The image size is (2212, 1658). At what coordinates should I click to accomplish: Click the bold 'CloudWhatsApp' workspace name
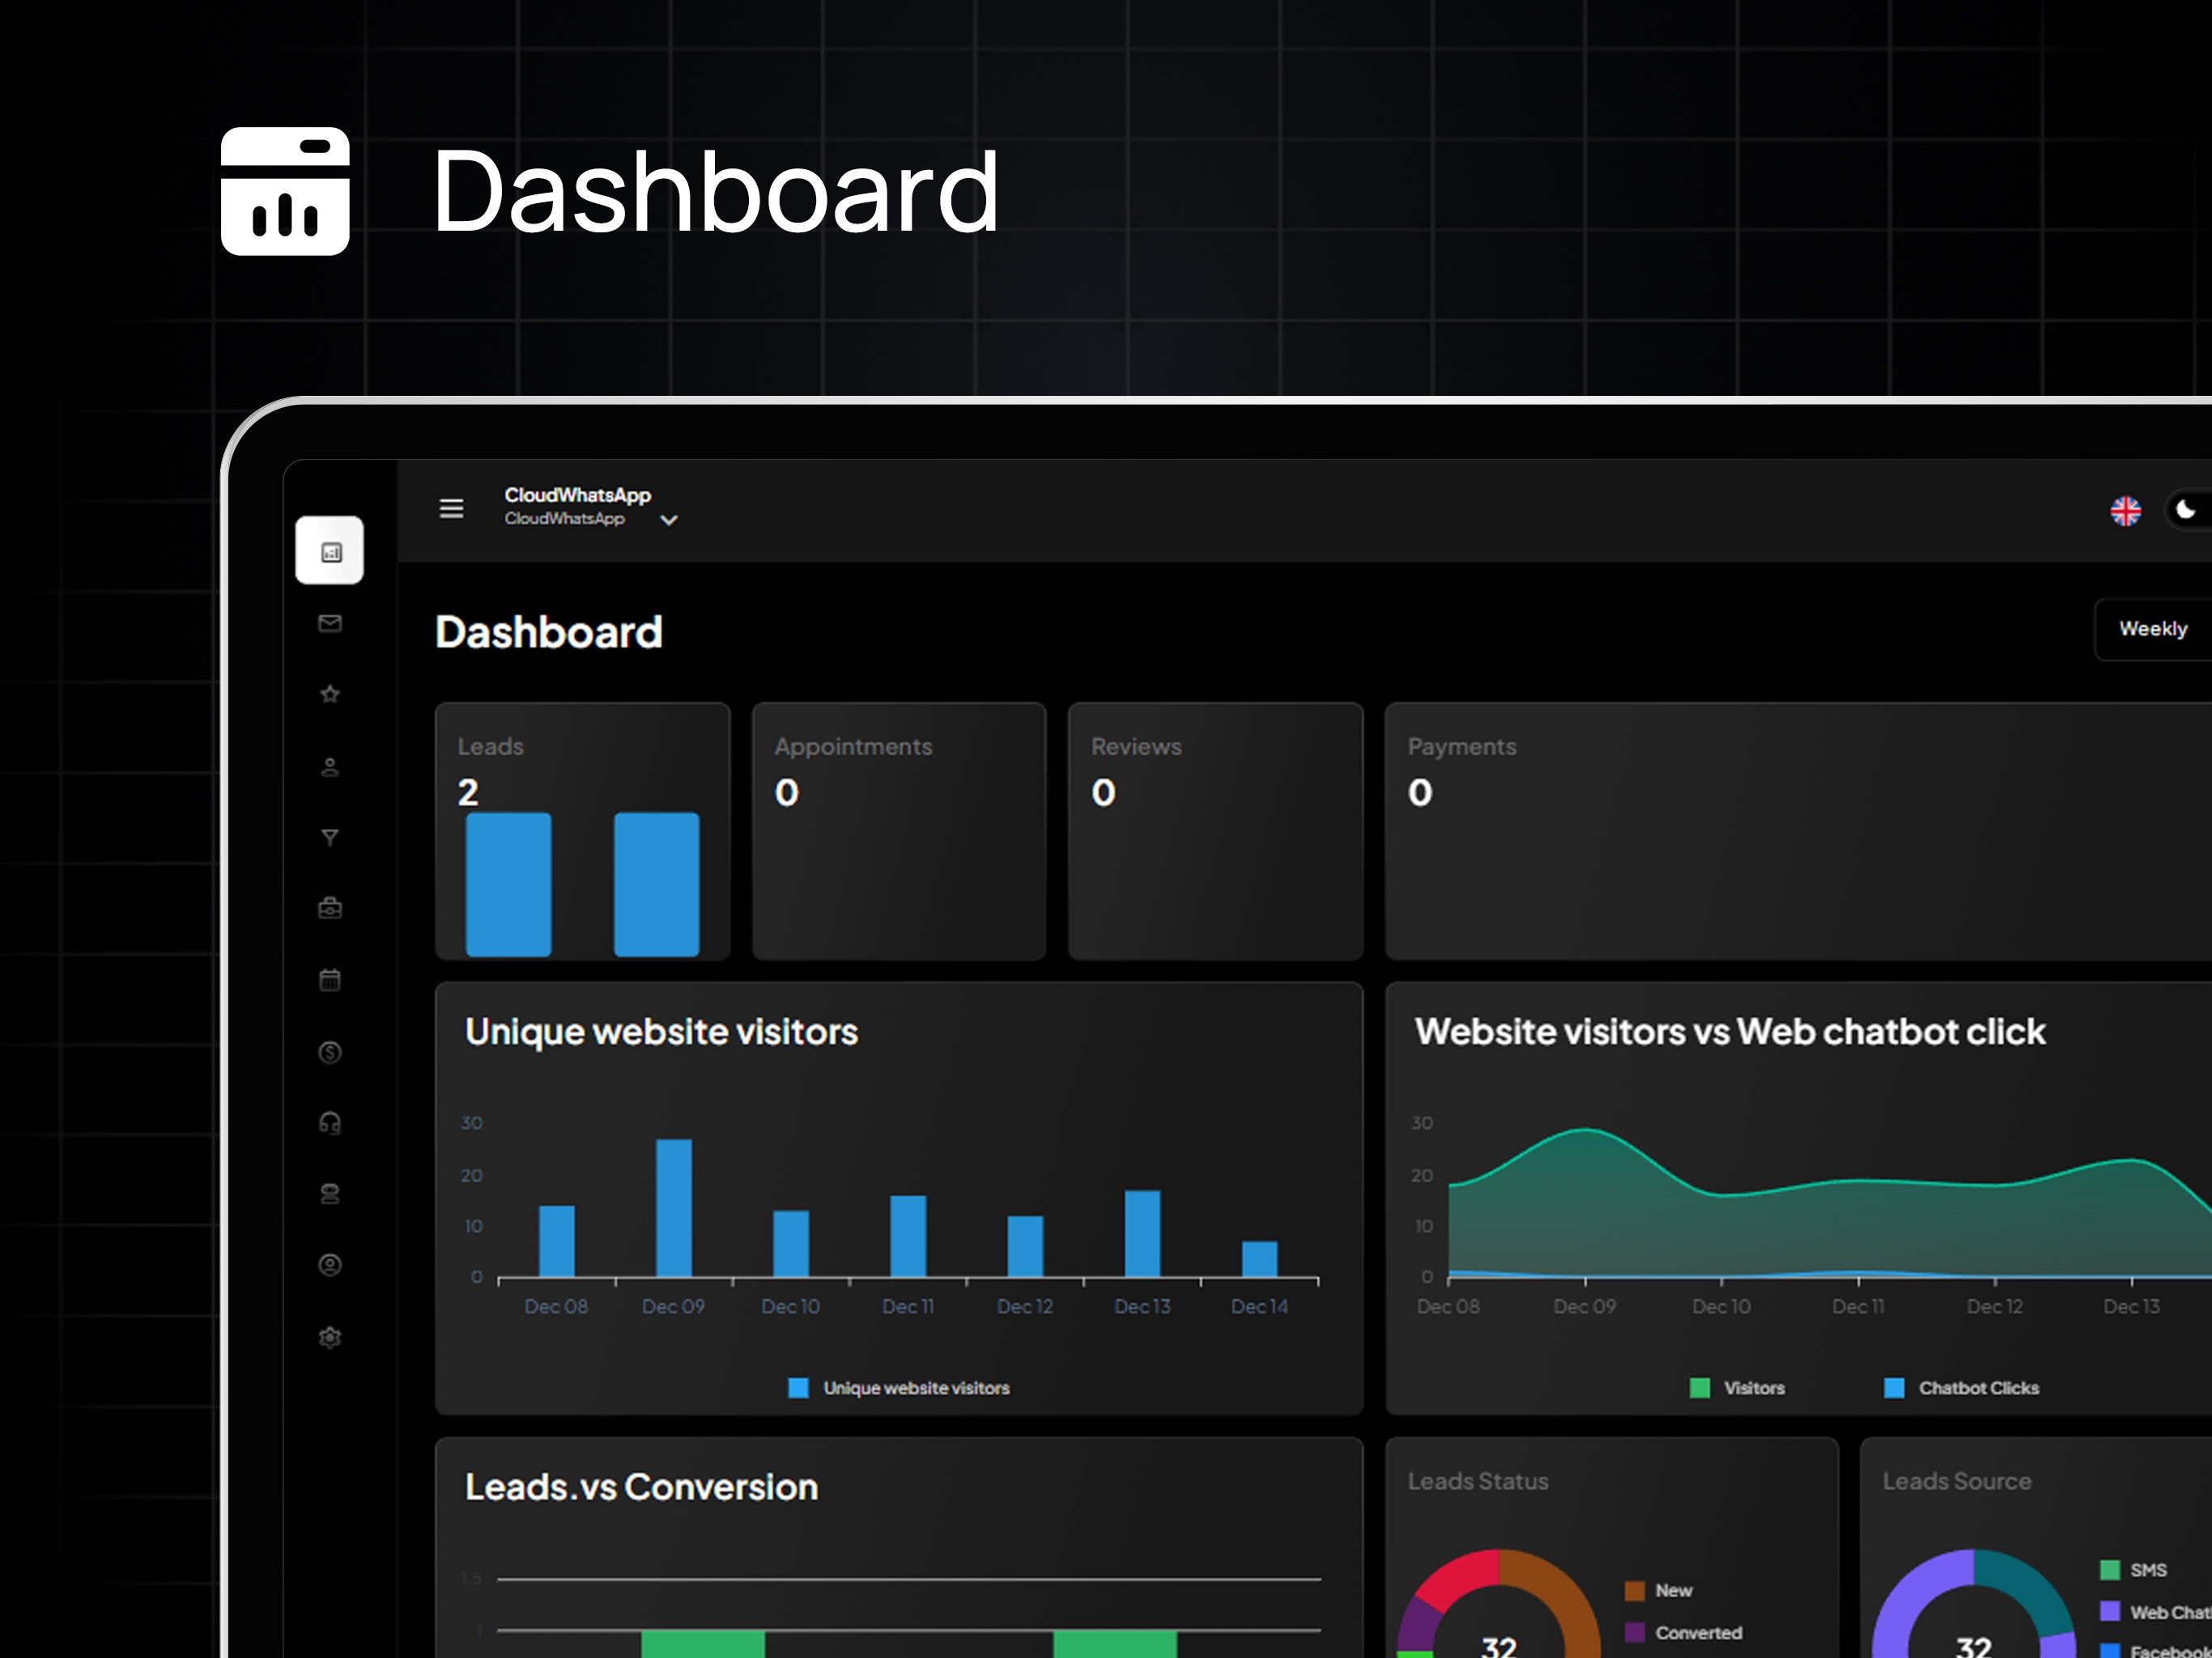coord(578,495)
